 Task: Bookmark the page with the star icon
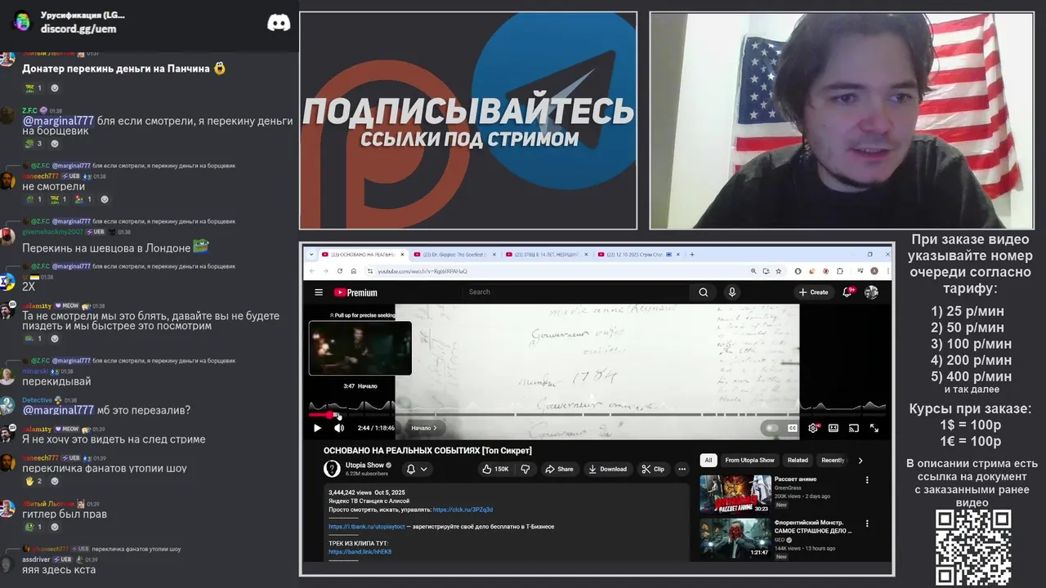(x=778, y=271)
